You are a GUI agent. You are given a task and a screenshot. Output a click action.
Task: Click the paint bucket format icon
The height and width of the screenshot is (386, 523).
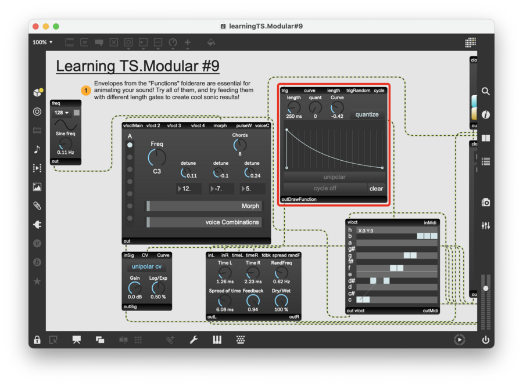point(211,42)
